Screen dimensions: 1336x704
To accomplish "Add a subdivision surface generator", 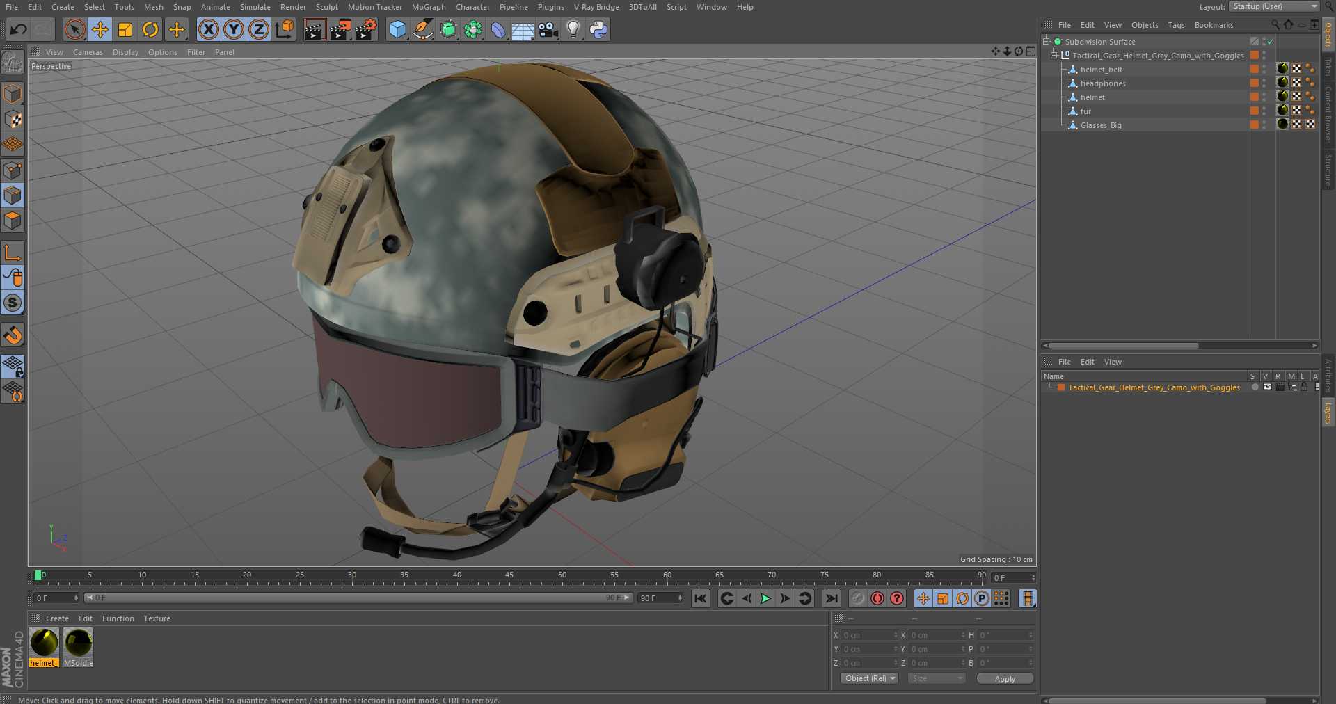I will [x=448, y=29].
